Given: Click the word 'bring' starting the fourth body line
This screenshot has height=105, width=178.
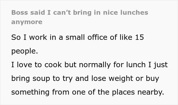Looking at the screenshot, I should point(21,79).
